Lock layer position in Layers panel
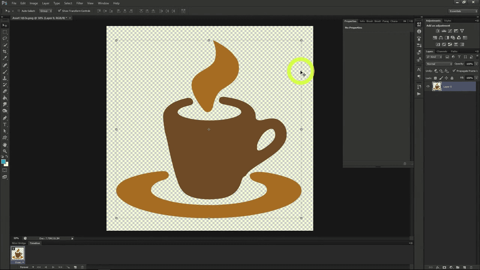480x270 pixels. pyautogui.click(x=446, y=78)
